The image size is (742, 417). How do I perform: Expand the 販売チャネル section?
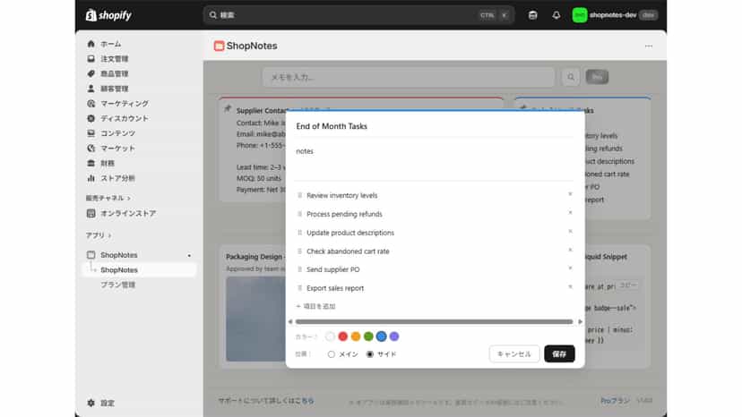(x=108, y=198)
